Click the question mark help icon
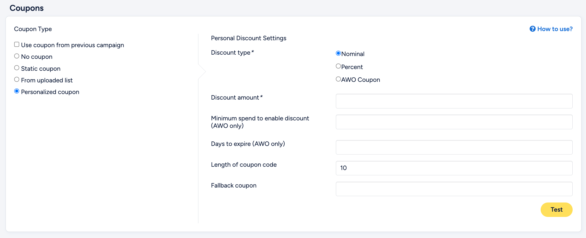The height and width of the screenshot is (238, 586). click(x=532, y=29)
